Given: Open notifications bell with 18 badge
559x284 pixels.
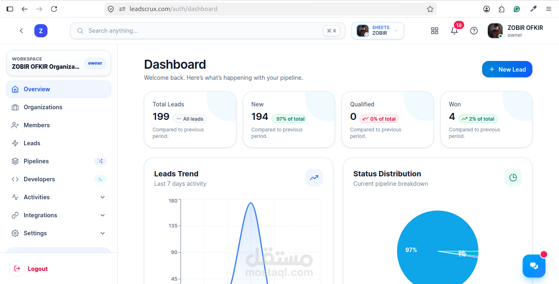Looking at the screenshot, I should (x=454, y=31).
